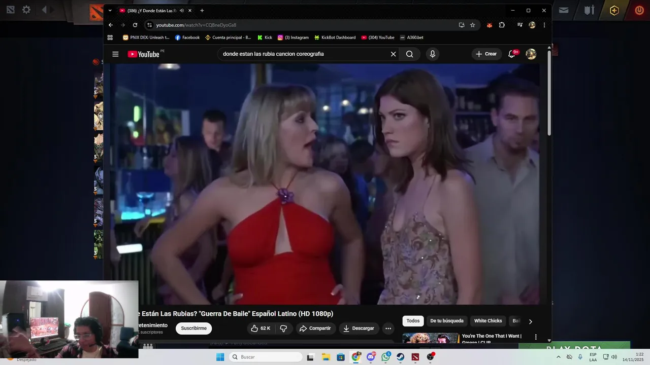Subscribe with the Suscribirme button
Screen dimensions: 650x365
tap(194, 328)
